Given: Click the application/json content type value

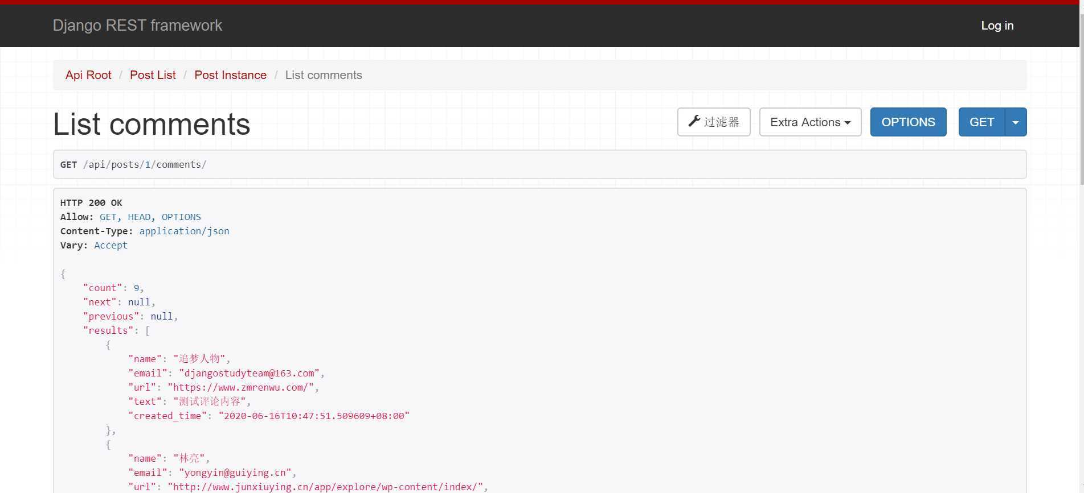Looking at the screenshot, I should pyautogui.click(x=184, y=231).
